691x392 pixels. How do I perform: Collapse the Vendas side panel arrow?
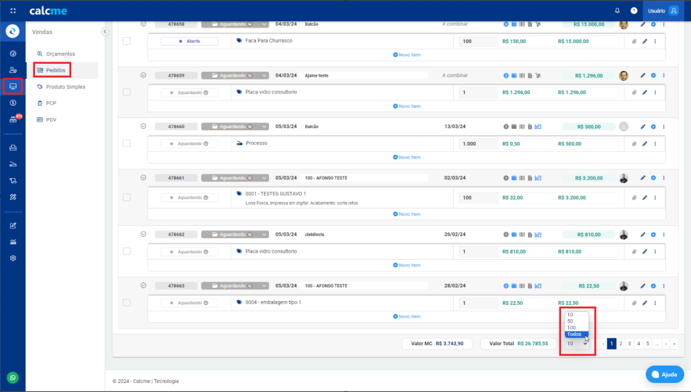pos(105,32)
